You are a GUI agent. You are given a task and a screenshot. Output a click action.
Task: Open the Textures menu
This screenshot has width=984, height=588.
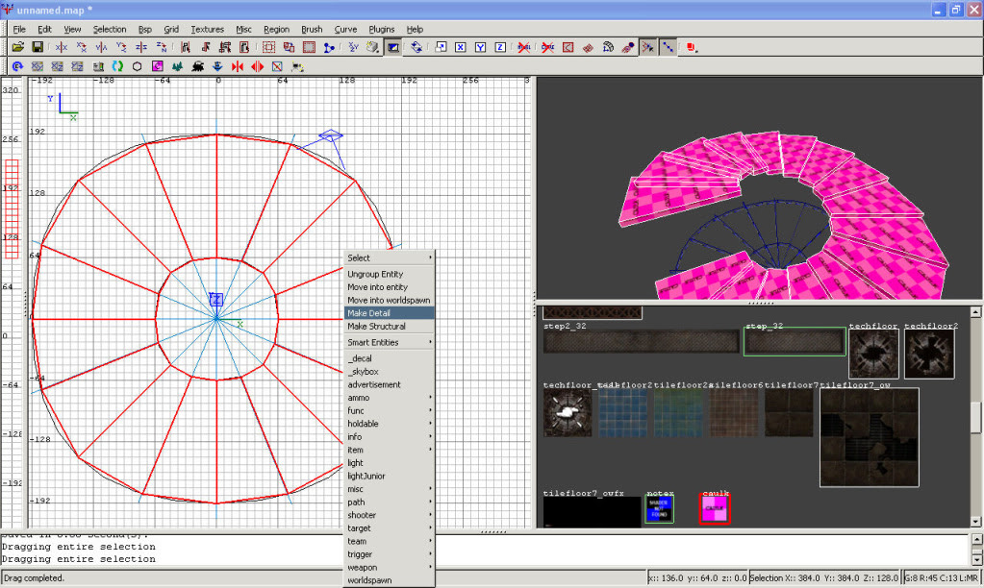207,30
